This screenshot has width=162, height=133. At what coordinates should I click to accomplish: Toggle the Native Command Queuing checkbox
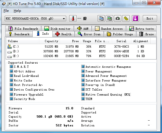pos(83,94)
